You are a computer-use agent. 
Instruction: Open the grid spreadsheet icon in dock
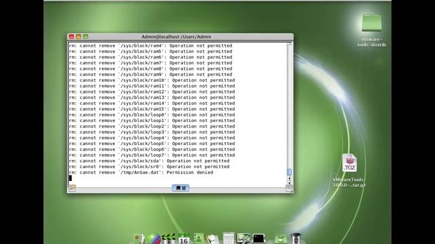228,238
